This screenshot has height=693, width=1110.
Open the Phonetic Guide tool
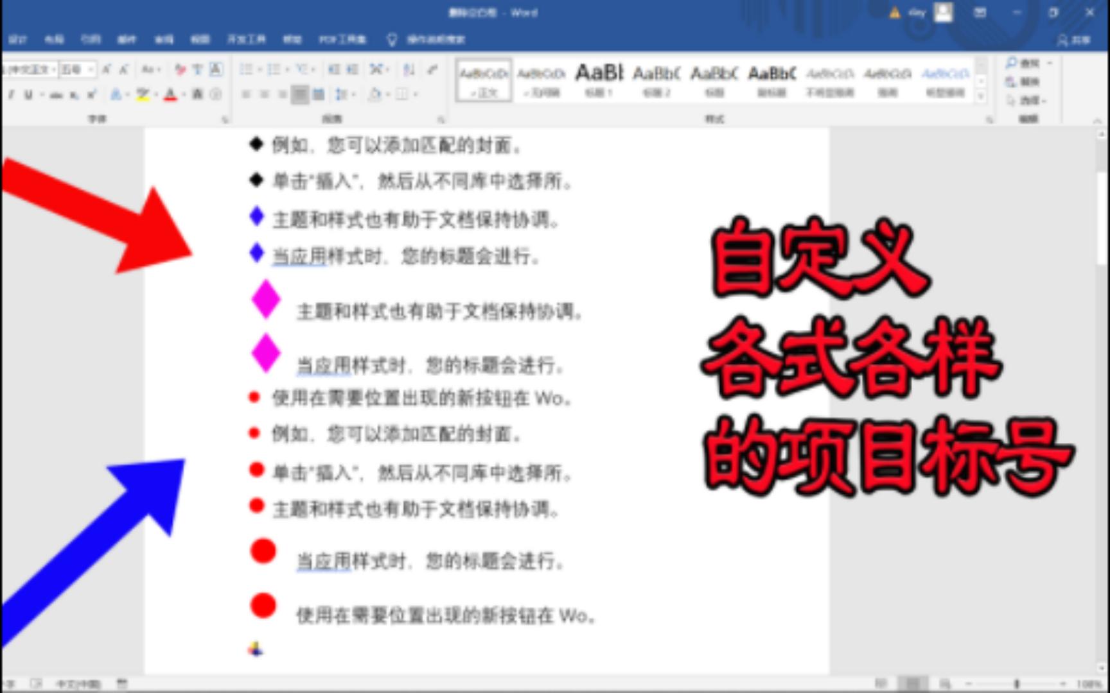(198, 69)
